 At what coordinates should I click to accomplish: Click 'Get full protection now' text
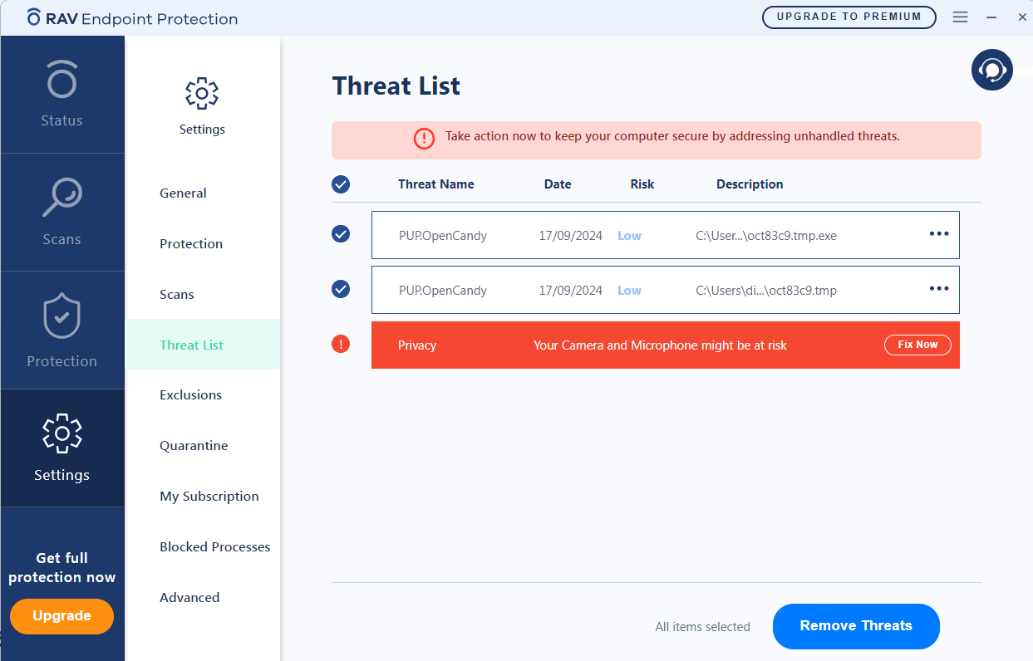pos(61,568)
